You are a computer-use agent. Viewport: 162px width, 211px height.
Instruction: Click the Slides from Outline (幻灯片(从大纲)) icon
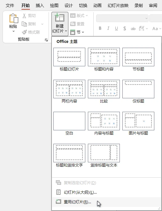58,192
